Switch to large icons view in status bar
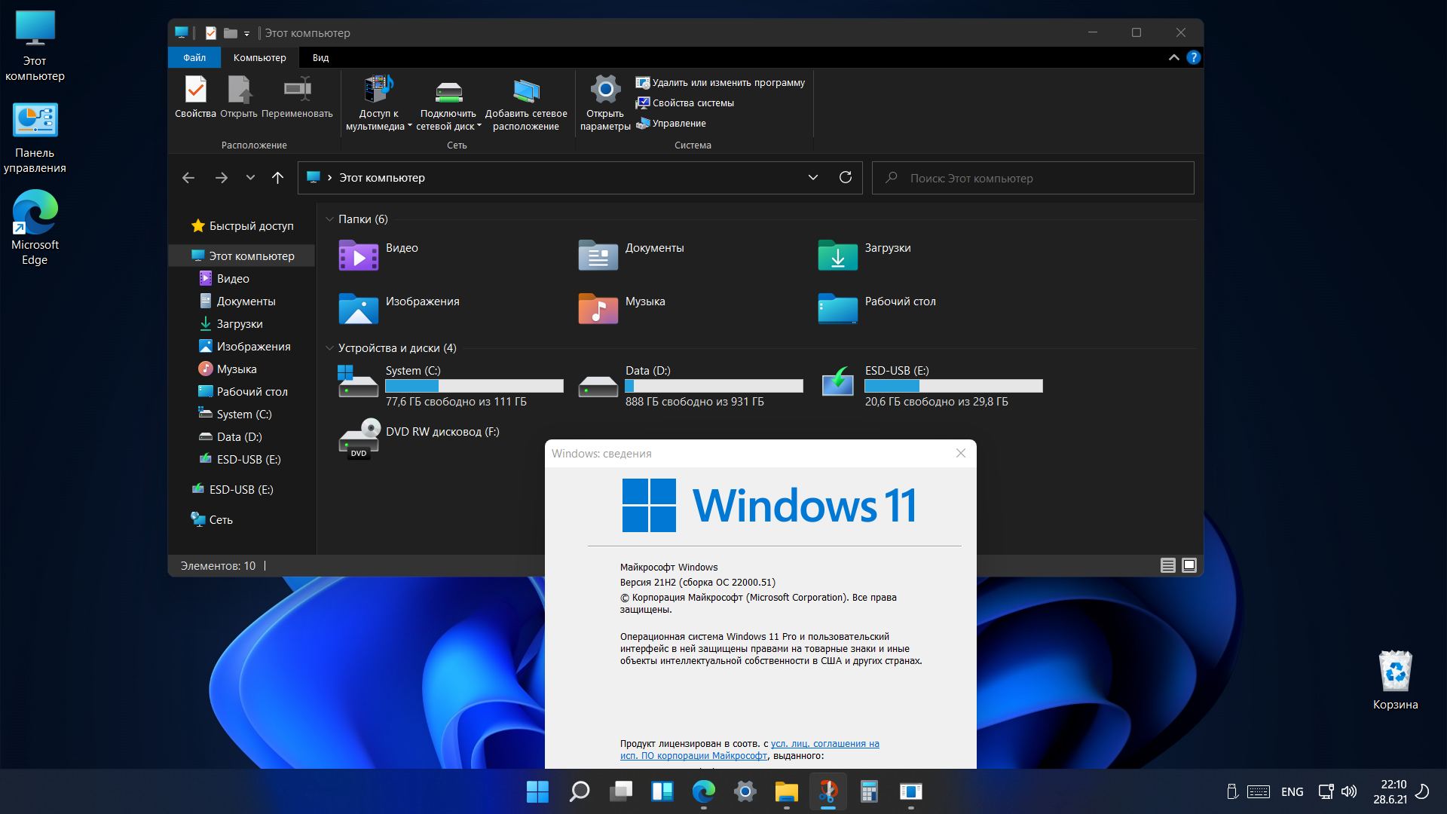 [1189, 565]
